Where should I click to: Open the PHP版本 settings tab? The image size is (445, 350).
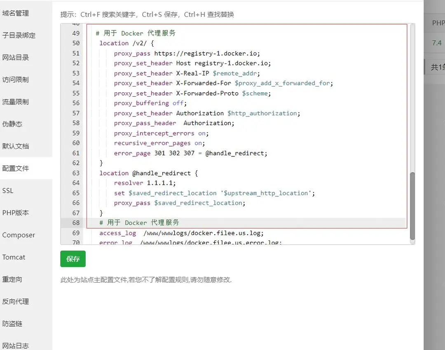click(16, 213)
